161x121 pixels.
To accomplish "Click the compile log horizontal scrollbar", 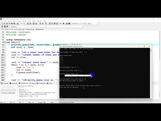I will pos(42,100).
